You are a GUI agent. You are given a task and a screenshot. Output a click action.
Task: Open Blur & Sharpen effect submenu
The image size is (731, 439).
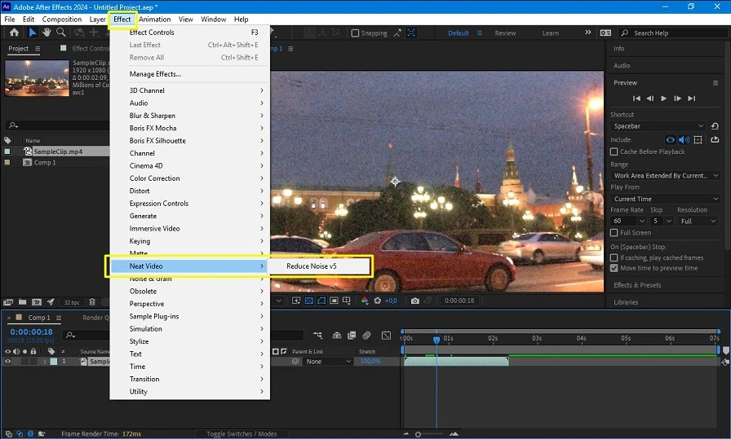pos(190,116)
